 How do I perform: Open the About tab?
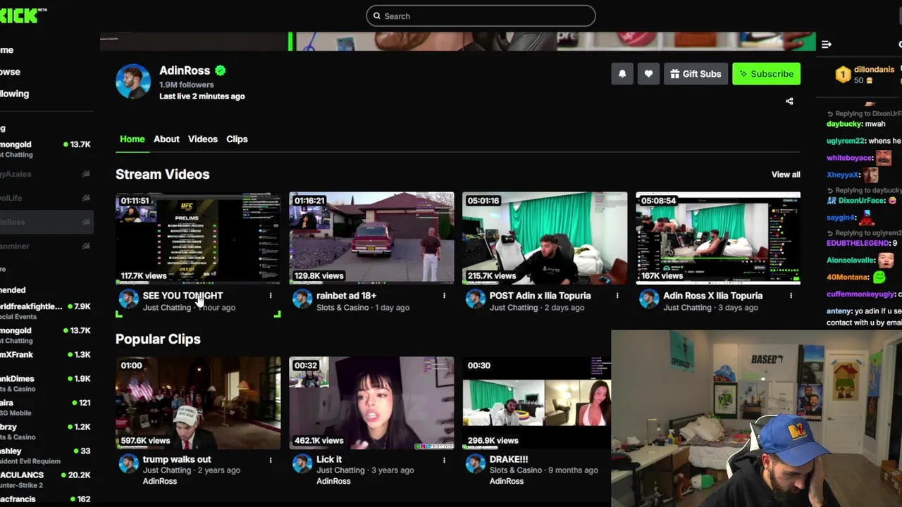pos(166,139)
